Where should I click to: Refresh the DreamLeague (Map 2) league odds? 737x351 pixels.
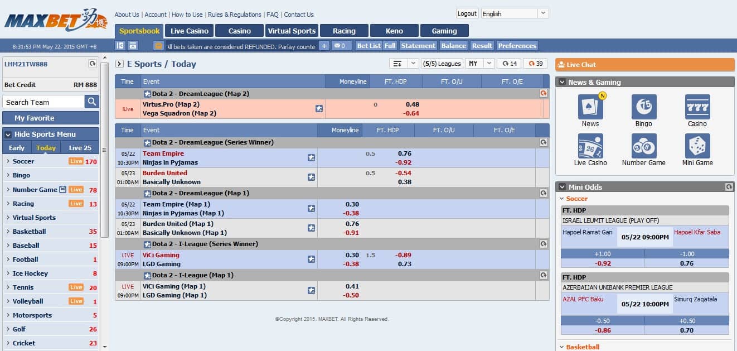pos(544,94)
